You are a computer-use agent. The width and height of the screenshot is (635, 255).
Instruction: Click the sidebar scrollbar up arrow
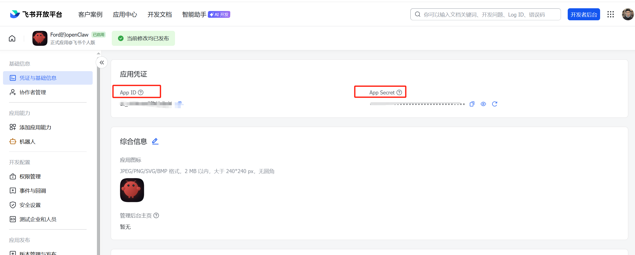(99, 53)
